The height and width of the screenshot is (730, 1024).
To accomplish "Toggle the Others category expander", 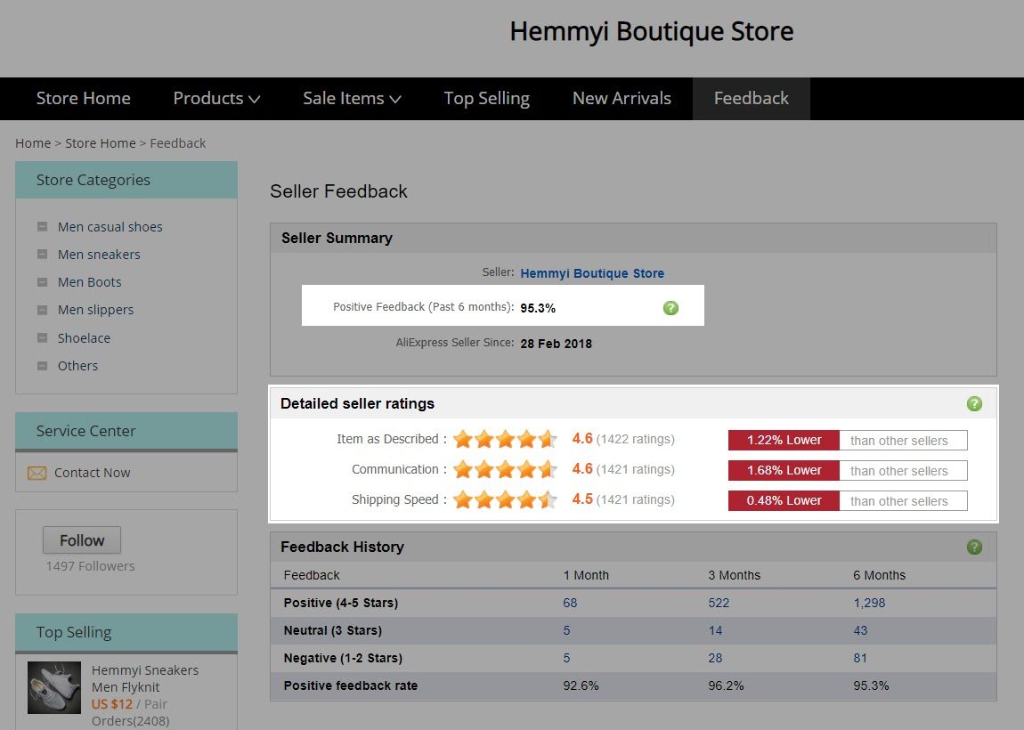I will point(43,366).
